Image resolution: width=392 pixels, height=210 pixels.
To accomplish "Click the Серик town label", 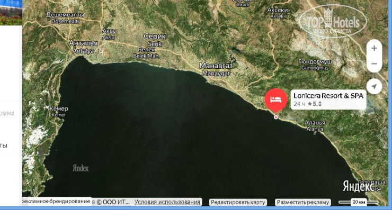I will 155,36.
